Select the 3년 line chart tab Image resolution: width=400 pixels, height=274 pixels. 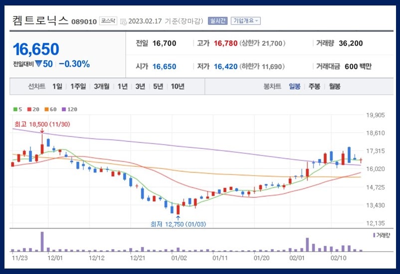pyautogui.click(x=140, y=86)
